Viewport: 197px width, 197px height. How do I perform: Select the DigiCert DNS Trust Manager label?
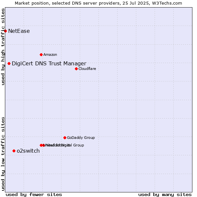[49, 64]
